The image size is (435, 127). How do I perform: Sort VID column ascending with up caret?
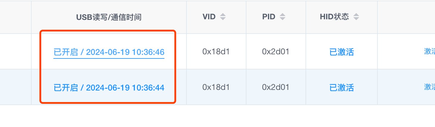coord(223,15)
